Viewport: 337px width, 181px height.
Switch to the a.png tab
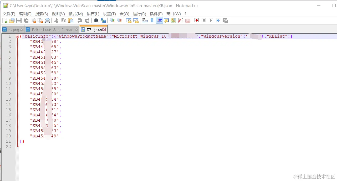(13, 29)
